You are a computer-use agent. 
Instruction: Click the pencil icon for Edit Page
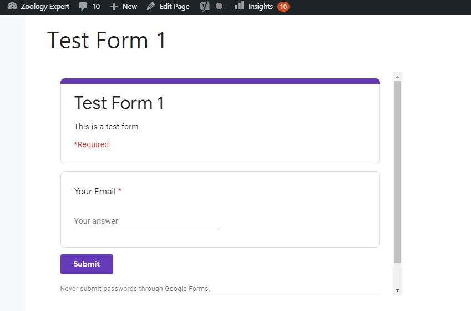pos(151,7)
